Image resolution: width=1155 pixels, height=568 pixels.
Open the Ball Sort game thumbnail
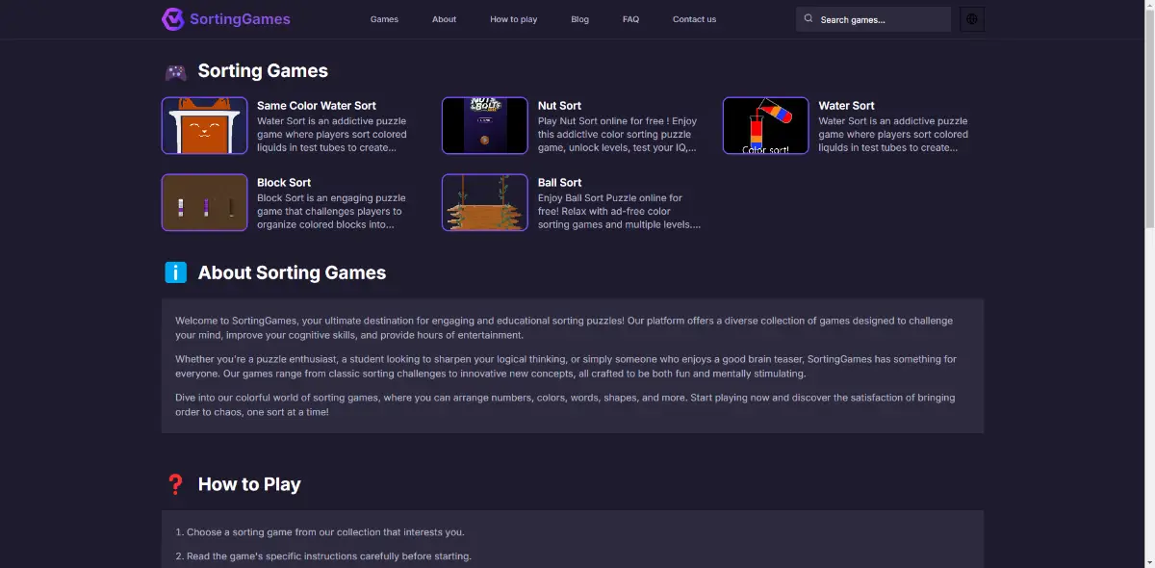484,202
